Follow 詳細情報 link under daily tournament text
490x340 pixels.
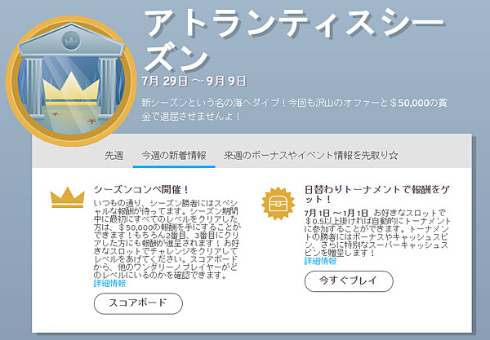click(x=320, y=261)
